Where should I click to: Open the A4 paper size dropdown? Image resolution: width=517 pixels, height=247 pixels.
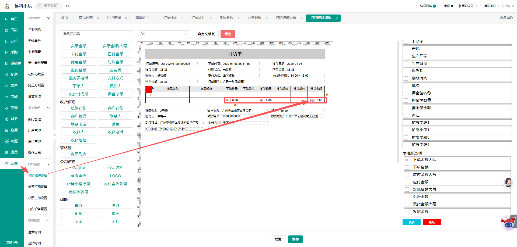164,34
